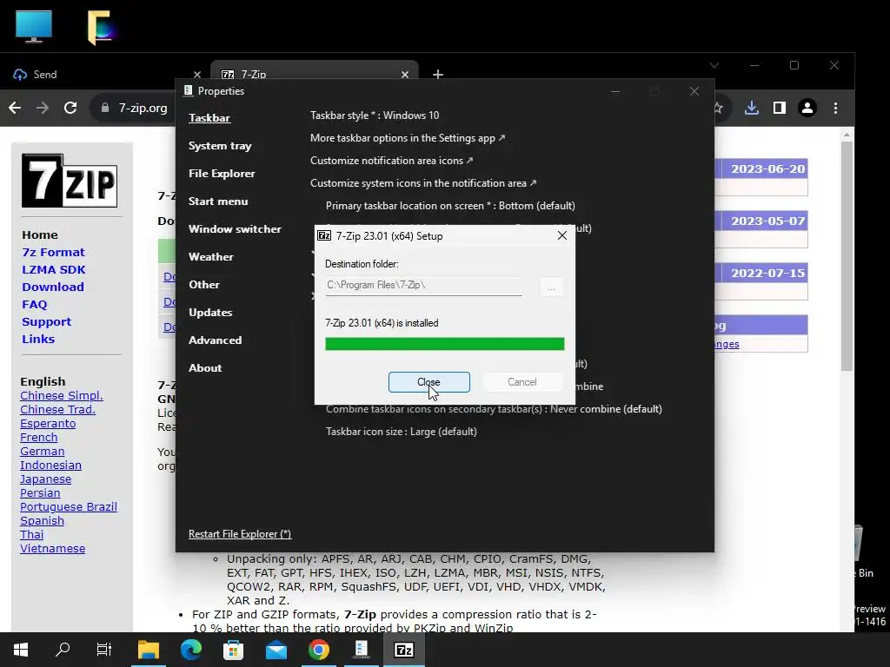Open the Windows Start button

[x=21, y=650]
